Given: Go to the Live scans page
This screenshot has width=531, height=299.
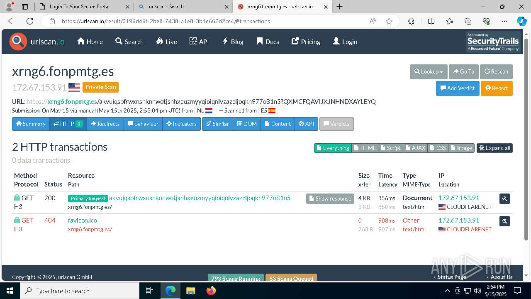Looking at the screenshot, I should coord(167,42).
